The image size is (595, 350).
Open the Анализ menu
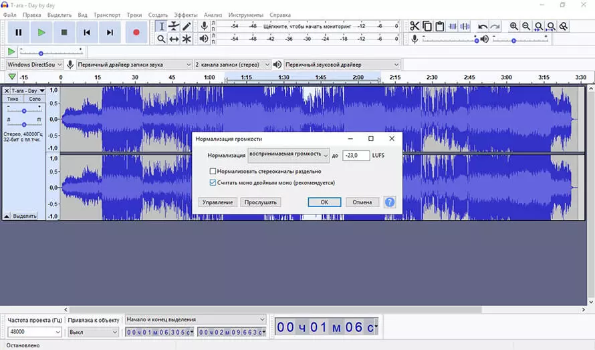coord(213,15)
